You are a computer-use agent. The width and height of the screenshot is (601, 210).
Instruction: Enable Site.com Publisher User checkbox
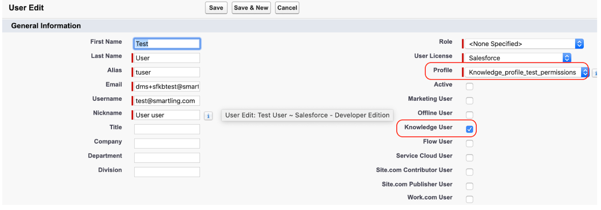[x=469, y=187]
